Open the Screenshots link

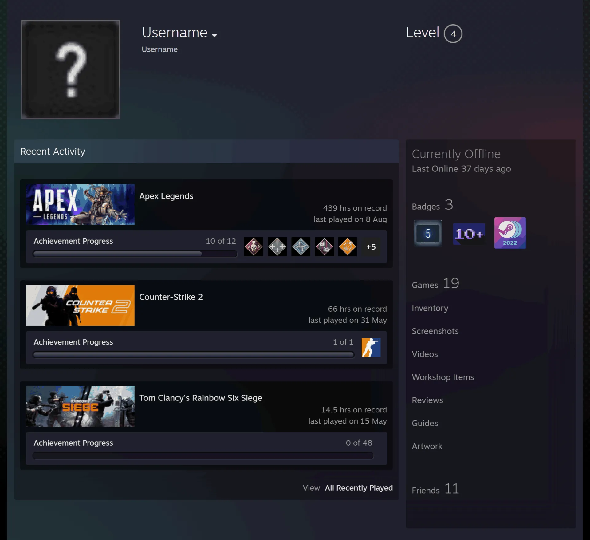pyautogui.click(x=435, y=331)
